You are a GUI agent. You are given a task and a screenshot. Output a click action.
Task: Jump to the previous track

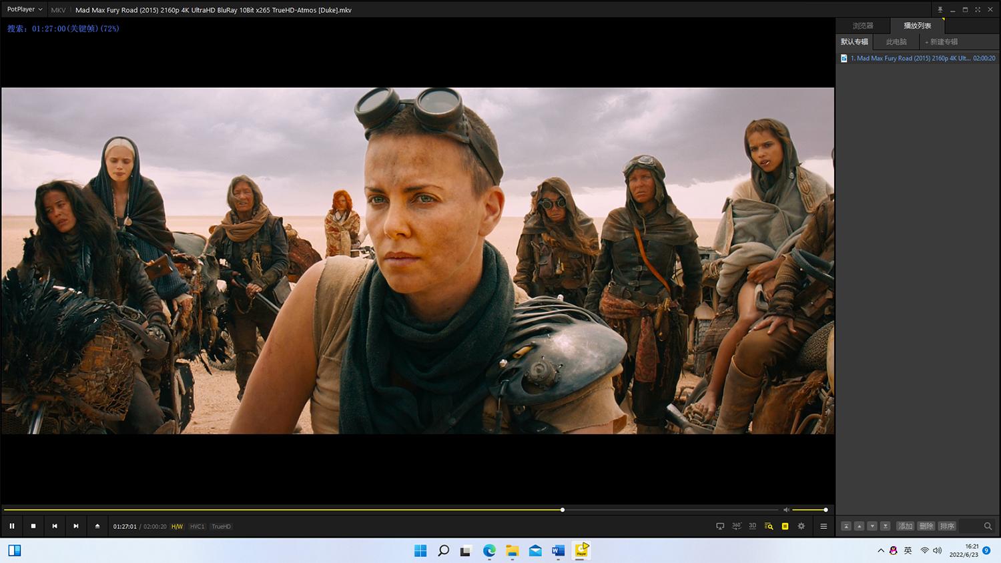point(55,526)
